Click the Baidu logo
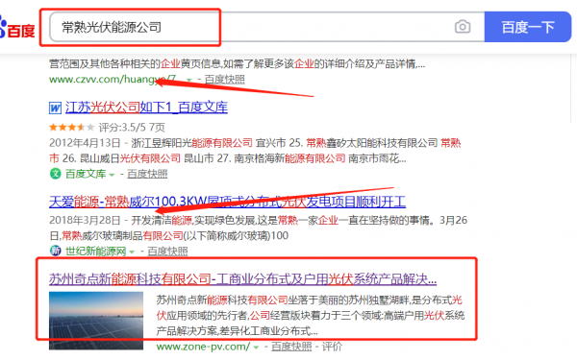This screenshot has height=360, width=577. point(17,28)
